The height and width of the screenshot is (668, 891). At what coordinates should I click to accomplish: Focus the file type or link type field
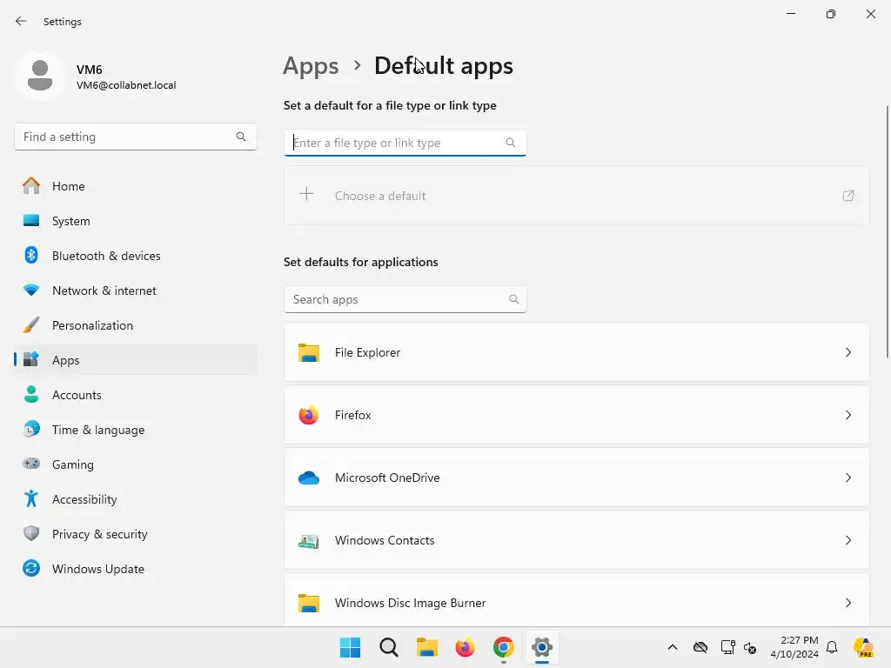(405, 143)
